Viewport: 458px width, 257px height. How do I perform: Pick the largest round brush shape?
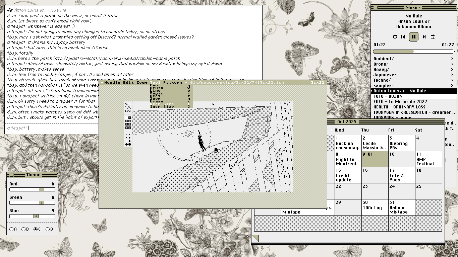(x=126, y=144)
